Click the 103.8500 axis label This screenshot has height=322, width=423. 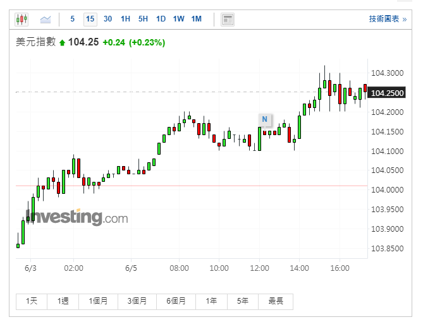point(387,248)
